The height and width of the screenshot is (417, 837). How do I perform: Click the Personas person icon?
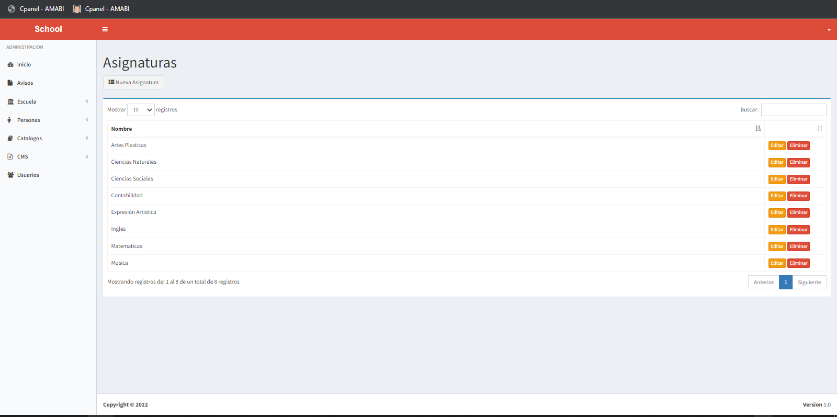point(9,120)
